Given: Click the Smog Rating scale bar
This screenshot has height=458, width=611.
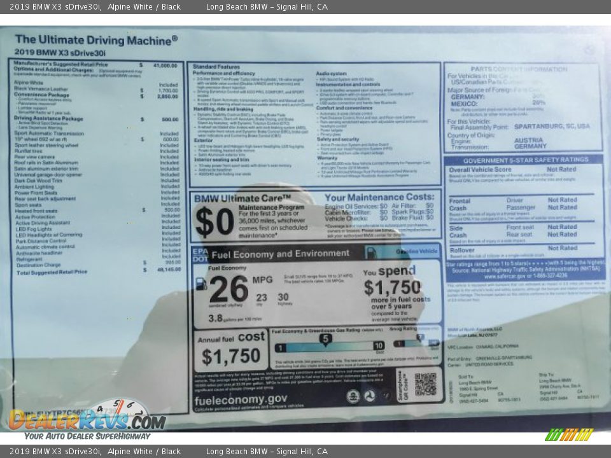Looking at the screenshot, I should coord(415,343).
